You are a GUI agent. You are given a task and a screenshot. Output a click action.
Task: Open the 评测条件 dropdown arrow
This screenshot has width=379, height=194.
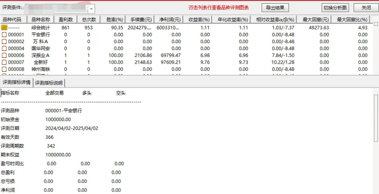click(92, 8)
